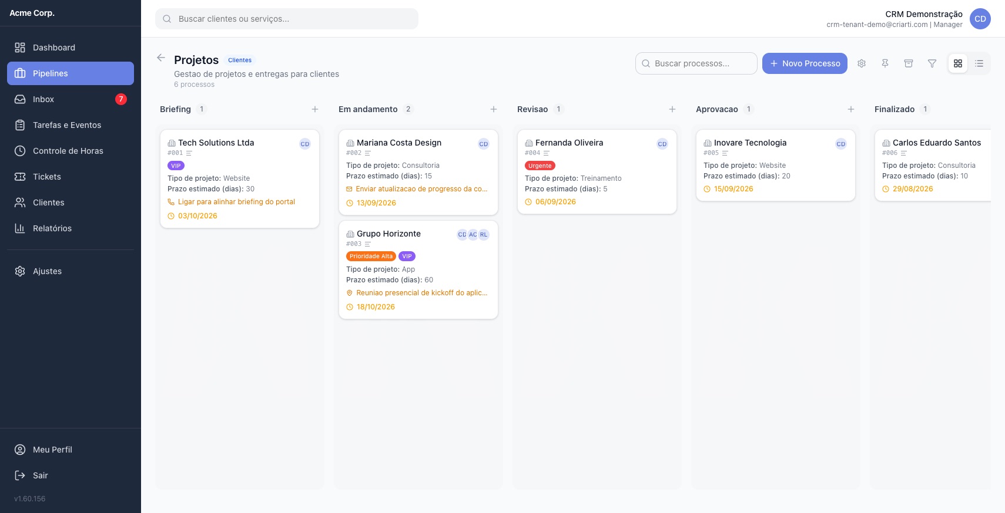Click Sair to log out
The width and height of the screenshot is (1005, 513).
(x=71, y=475)
